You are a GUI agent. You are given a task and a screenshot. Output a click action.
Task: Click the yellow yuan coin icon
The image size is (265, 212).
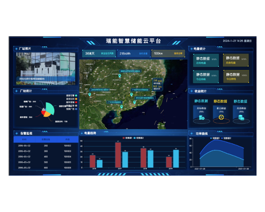(x=221, y=117)
